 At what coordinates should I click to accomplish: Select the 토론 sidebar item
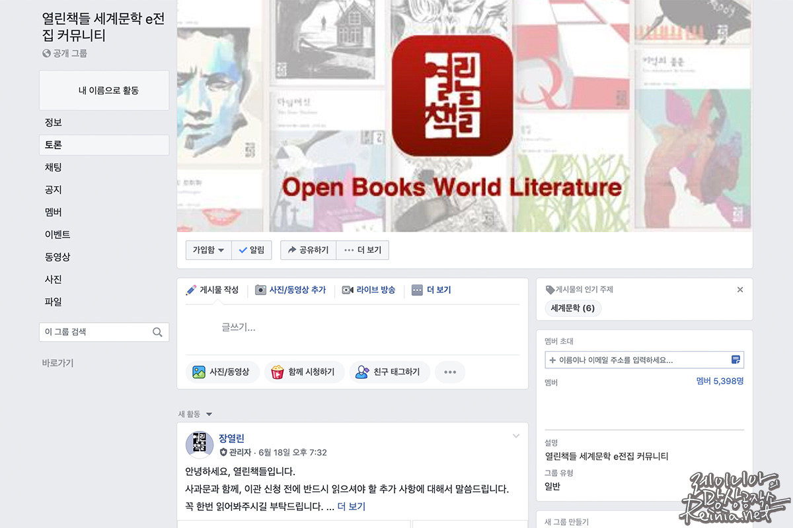(x=104, y=145)
